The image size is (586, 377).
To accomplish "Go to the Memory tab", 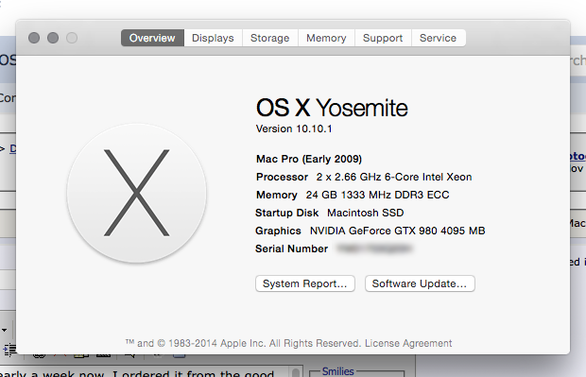I will [326, 38].
